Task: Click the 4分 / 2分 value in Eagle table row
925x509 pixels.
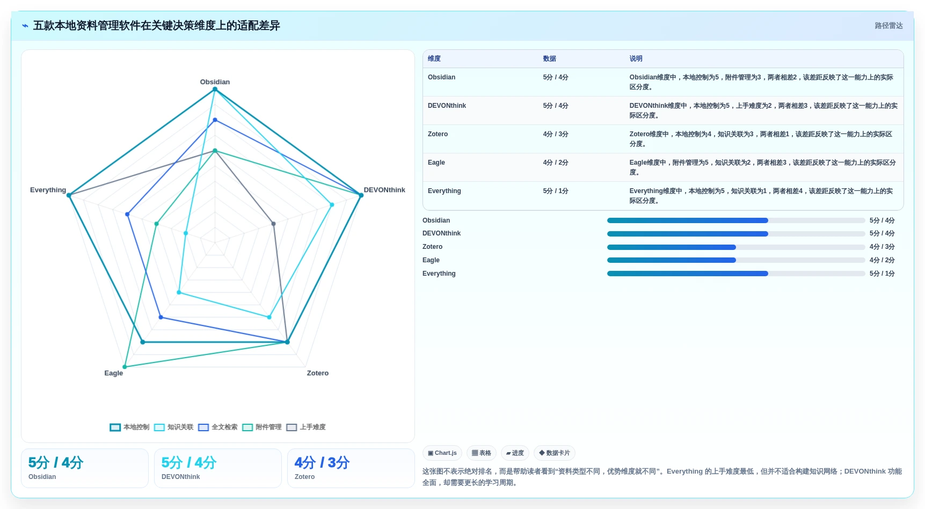Action: coord(556,163)
